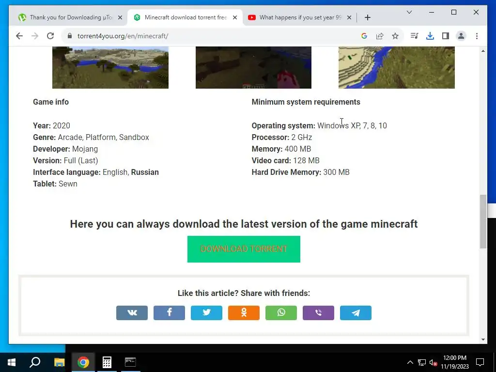Click the Chrome taskbar icon
496x372 pixels.
pos(83,362)
